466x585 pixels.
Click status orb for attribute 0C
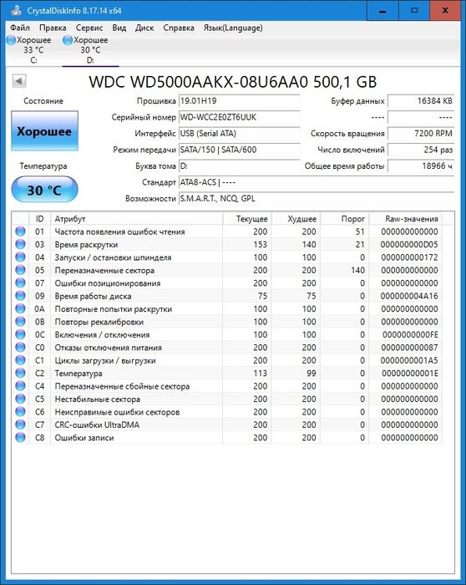[21, 334]
